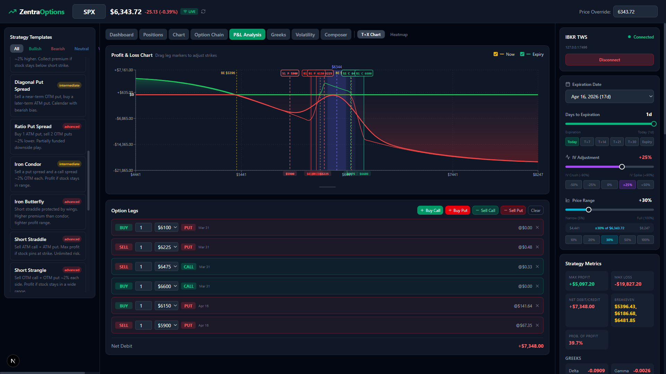
Task: Click the Price Override input field
Action: [x=635, y=11]
